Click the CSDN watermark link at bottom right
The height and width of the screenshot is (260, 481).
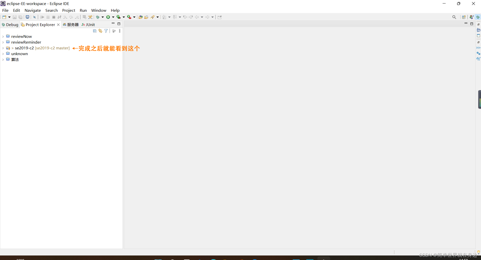point(448,255)
